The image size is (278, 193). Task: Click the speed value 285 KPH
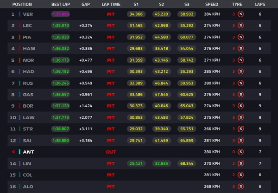tap(212, 71)
